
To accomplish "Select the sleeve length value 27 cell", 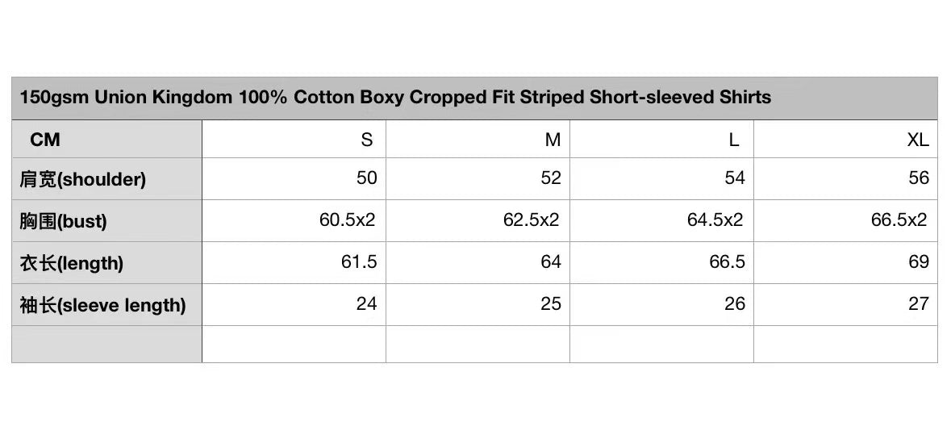I will (x=845, y=304).
